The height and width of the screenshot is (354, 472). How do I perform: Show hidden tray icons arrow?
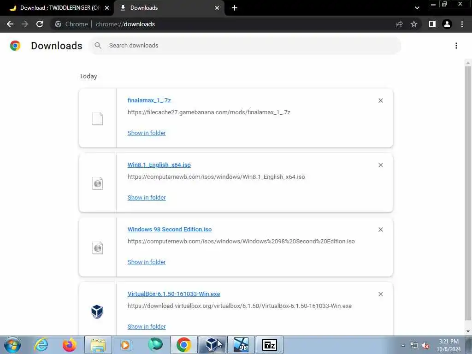(x=403, y=346)
